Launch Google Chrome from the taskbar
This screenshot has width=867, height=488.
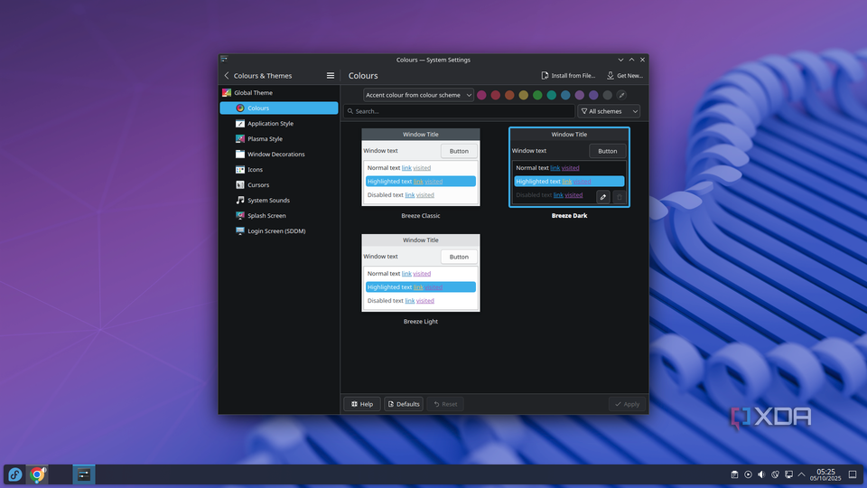coord(38,474)
